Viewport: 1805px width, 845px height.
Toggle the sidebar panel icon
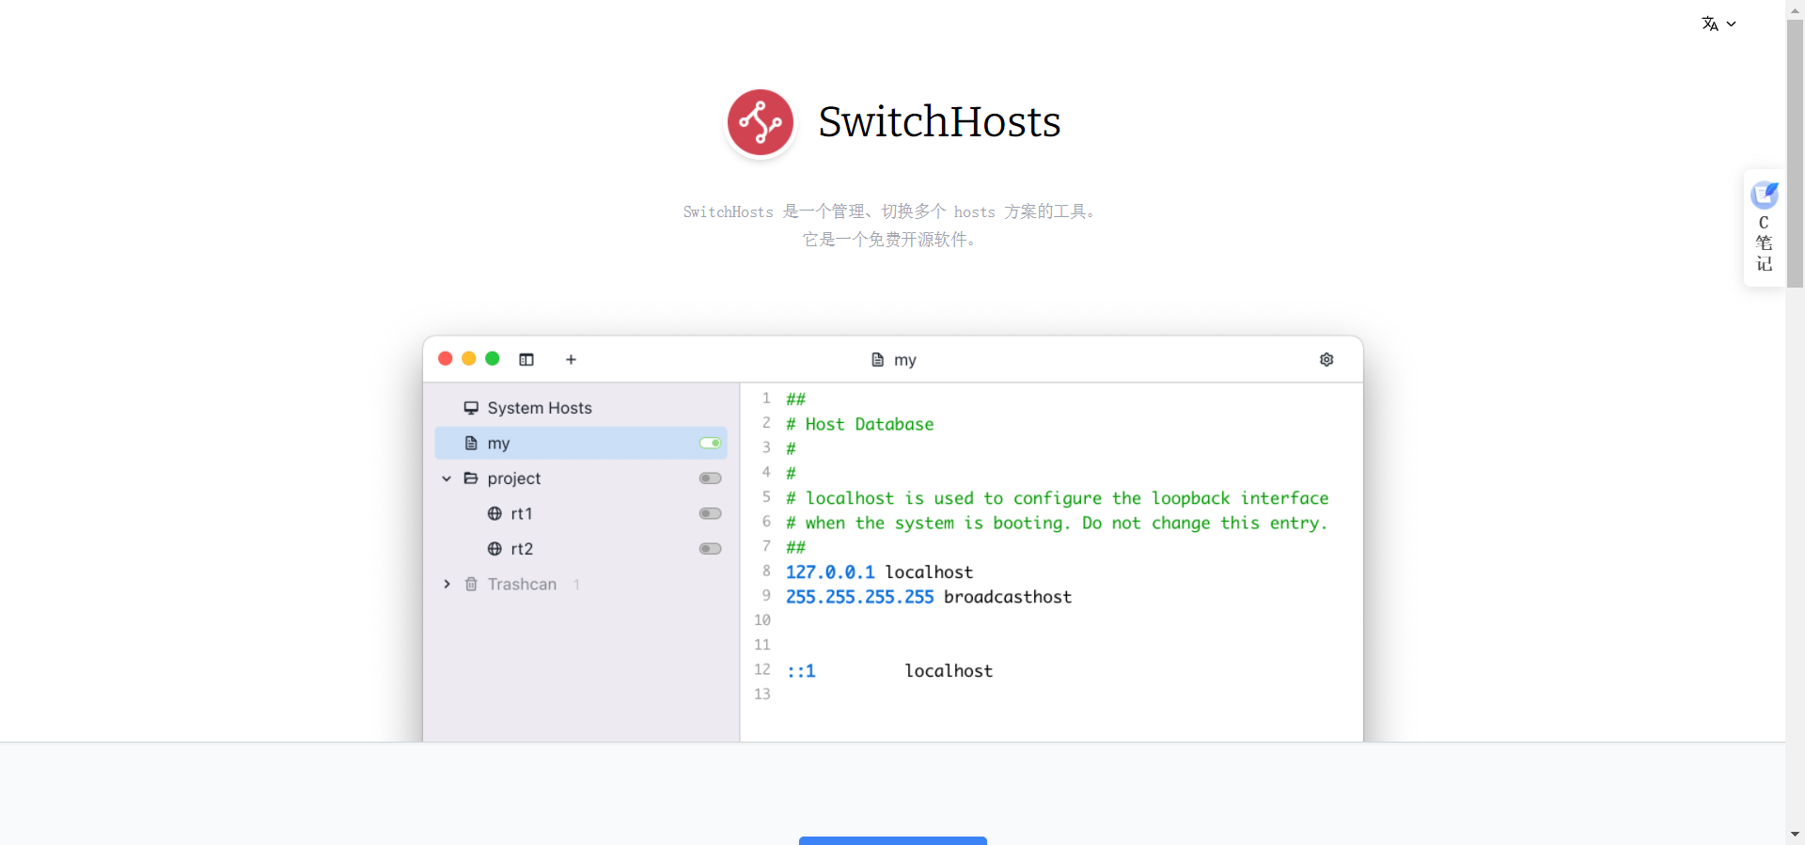tap(526, 360)
